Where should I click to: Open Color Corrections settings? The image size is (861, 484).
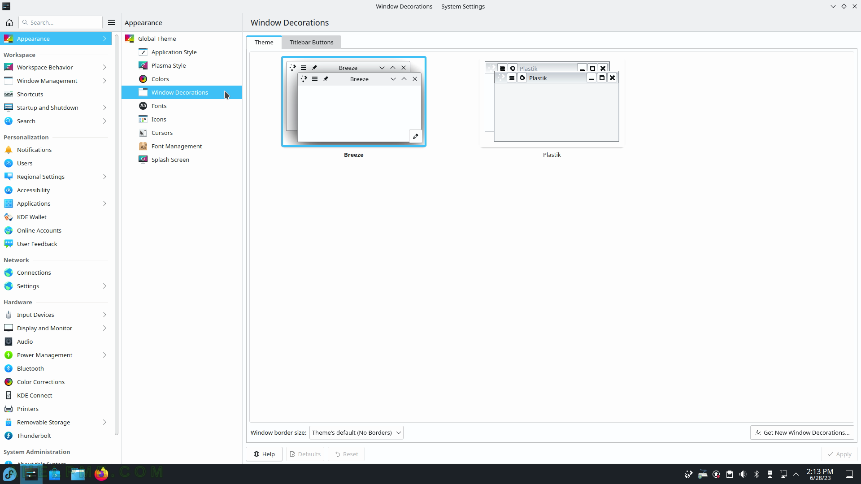56,382
